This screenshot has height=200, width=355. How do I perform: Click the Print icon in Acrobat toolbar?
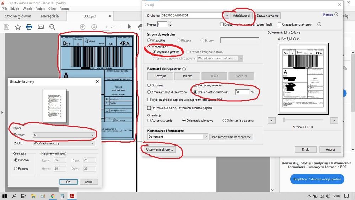(29, 27)
